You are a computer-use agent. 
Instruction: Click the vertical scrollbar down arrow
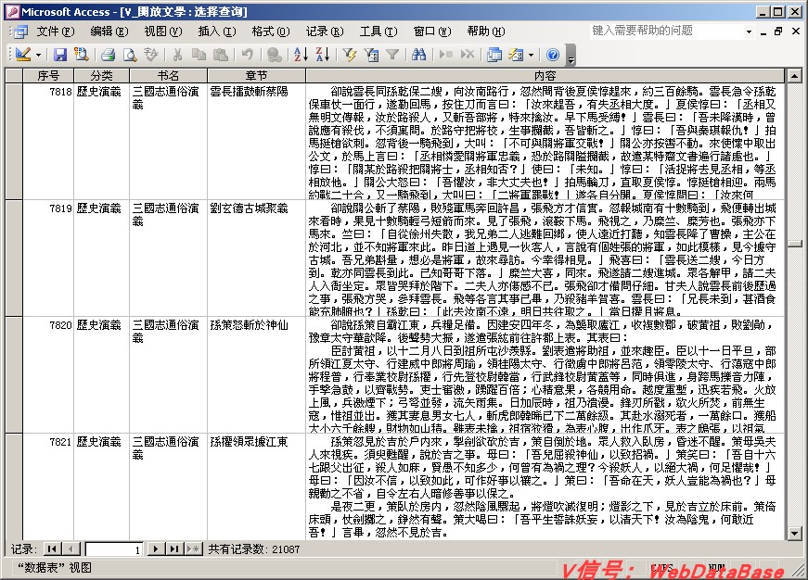coord(794,533)
